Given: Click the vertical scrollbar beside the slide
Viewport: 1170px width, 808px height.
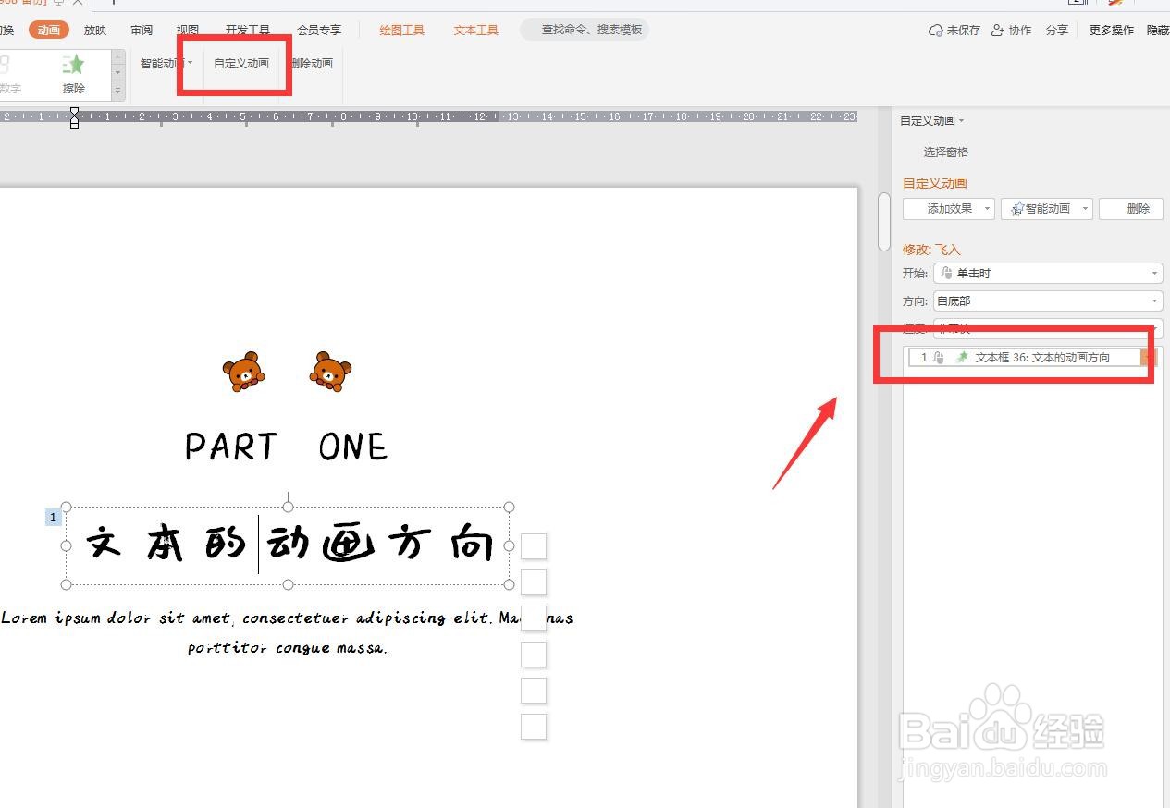Looking at the screenshot, I should tap(883, 222).
